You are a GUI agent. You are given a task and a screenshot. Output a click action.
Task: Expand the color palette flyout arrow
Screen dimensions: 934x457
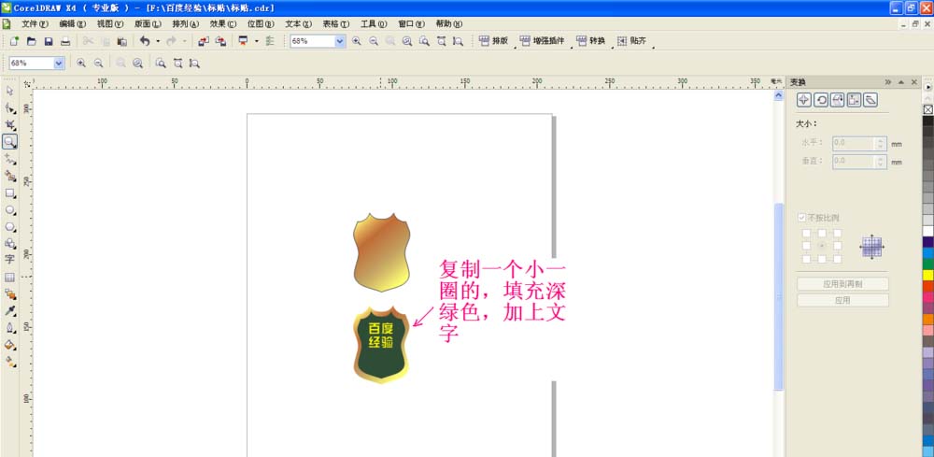click(x=928, y=86)
